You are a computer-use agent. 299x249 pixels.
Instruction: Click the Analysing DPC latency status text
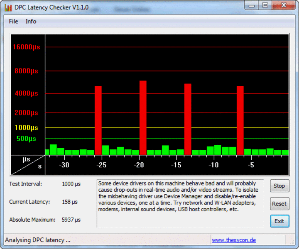[37, 240]
